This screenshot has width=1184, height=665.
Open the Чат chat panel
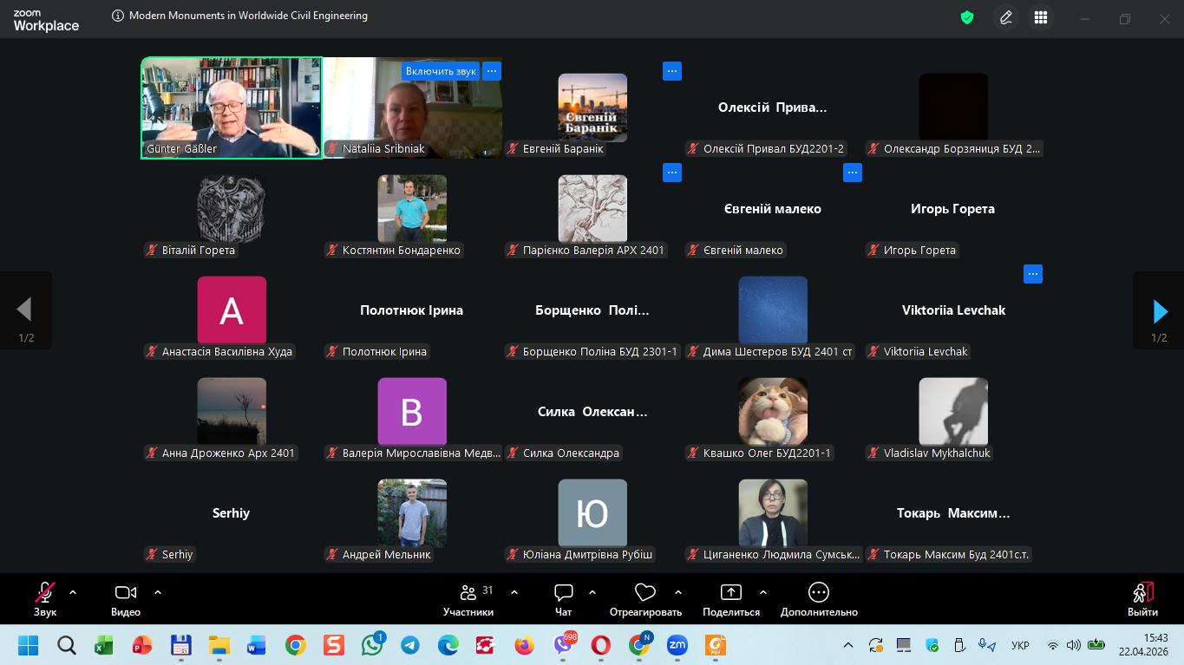pos(564,599)
